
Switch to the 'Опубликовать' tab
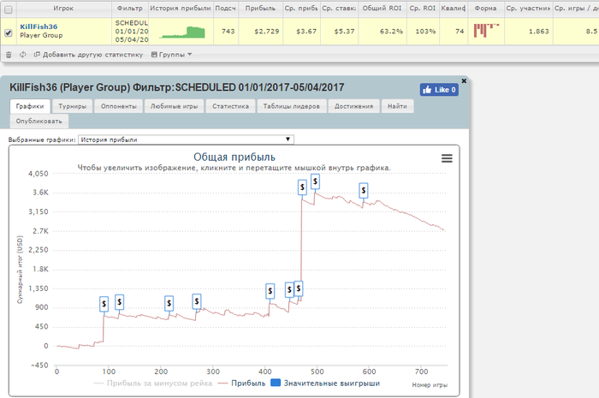click(39, 121)
